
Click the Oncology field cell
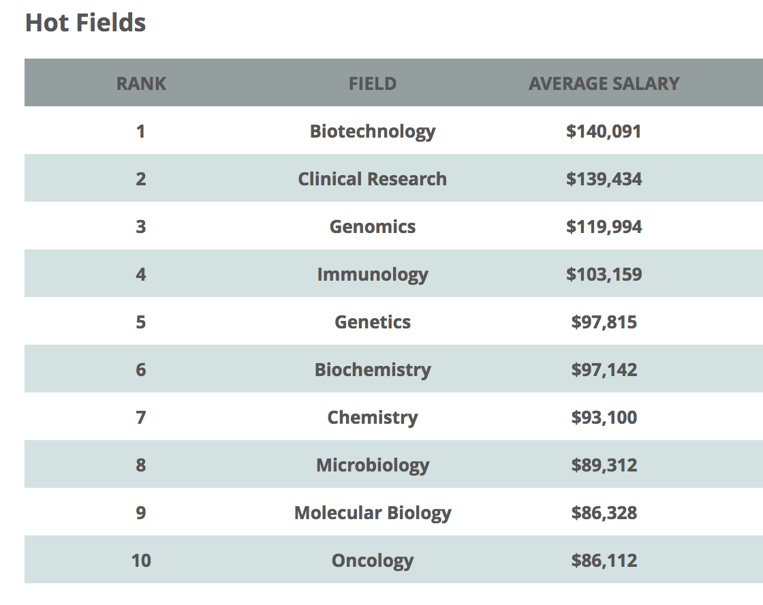pyautogui.click(x=372, y=560)
